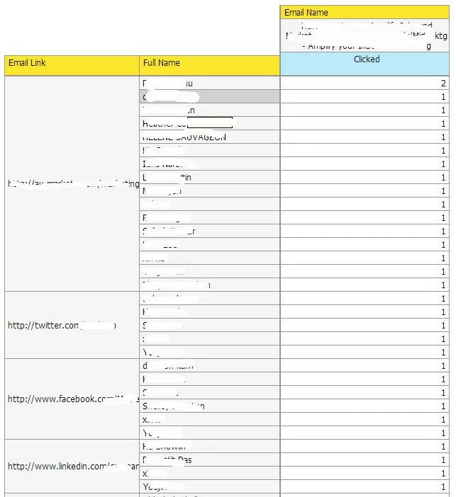Click the Clicked column header
The image size is (456, 497).
pos(365,64)
